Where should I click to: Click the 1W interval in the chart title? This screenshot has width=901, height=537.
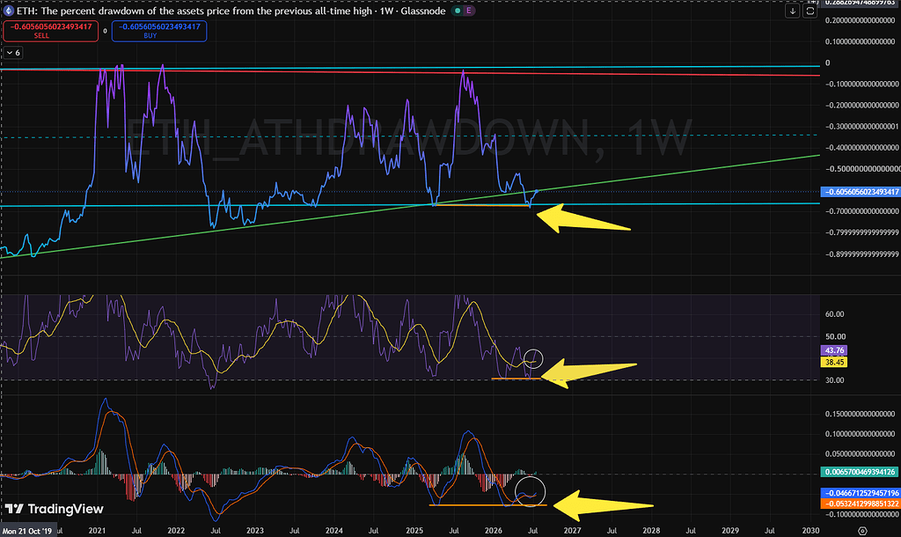click(x=386, y=11)
